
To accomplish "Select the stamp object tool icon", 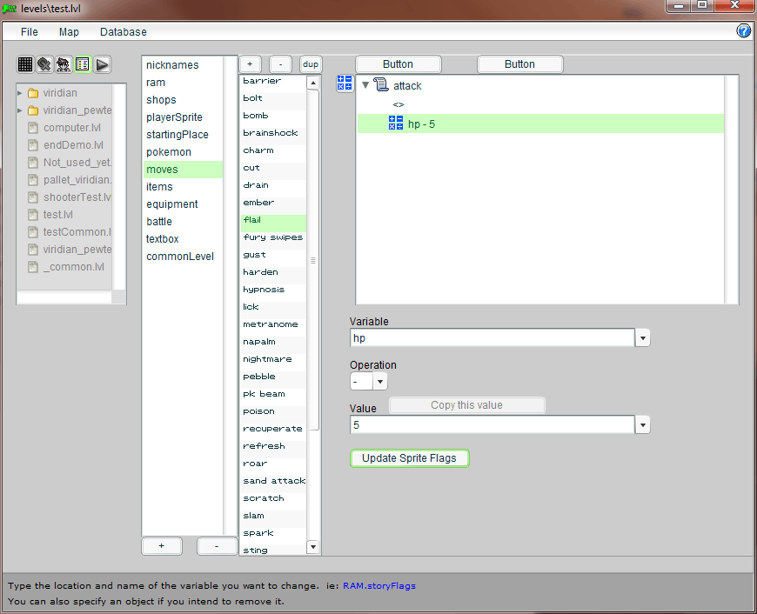I will (x=44, y=64).
